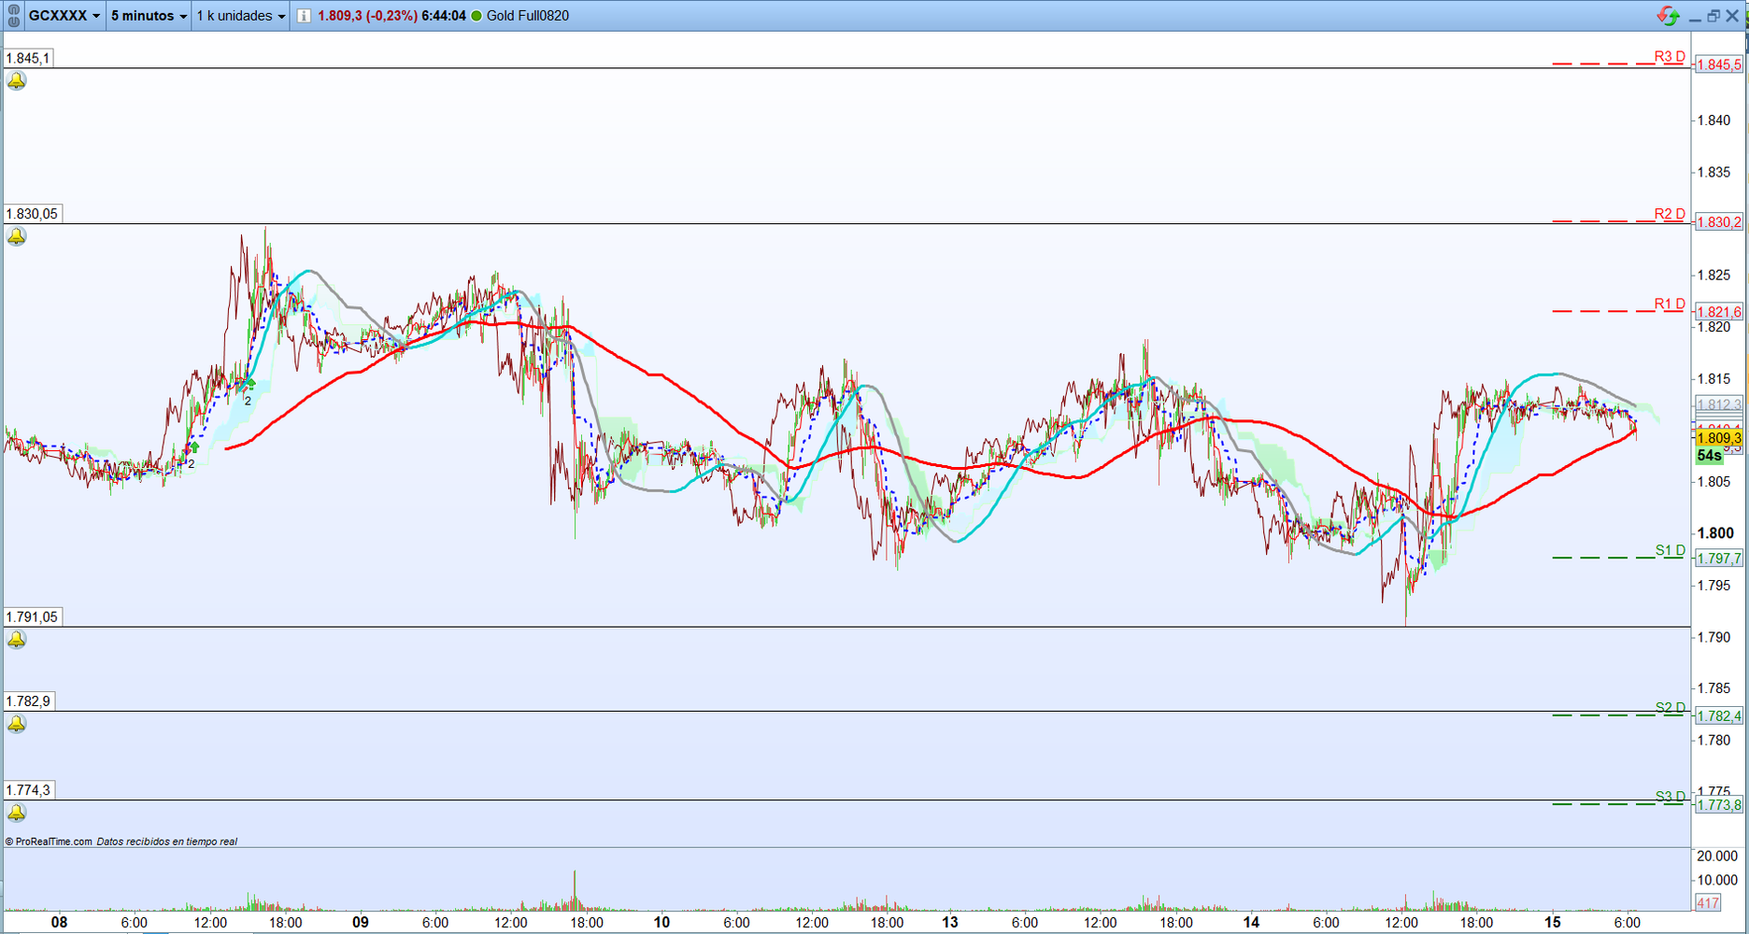Select the 1.774,3 horizontal line label
Screen dimensions: 1749x934
tap(28, 790)
